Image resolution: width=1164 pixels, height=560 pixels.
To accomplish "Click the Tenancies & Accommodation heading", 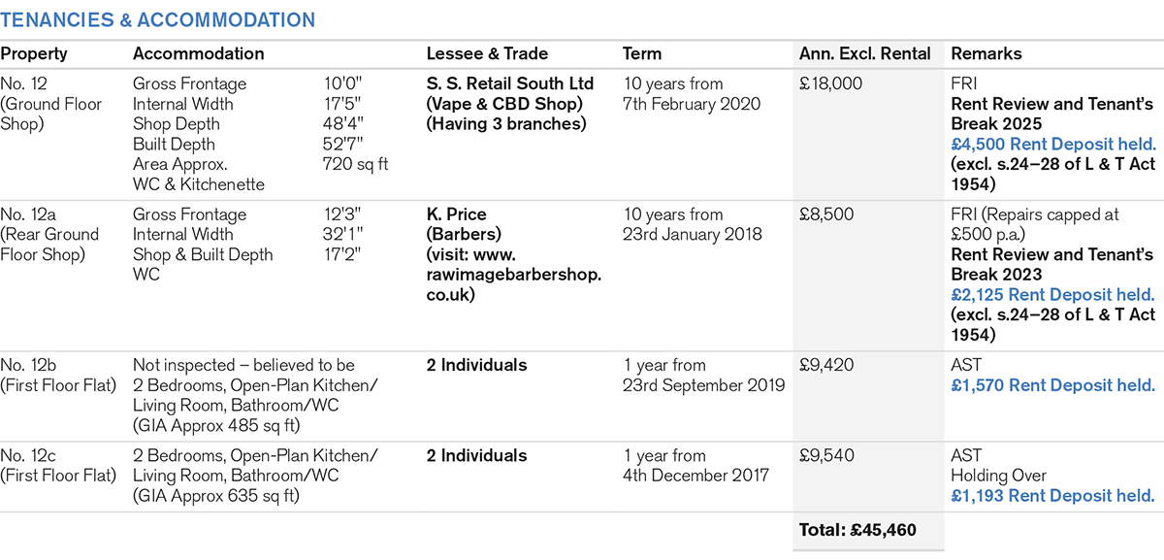I will pyautogui.click(x=157, y=20).
